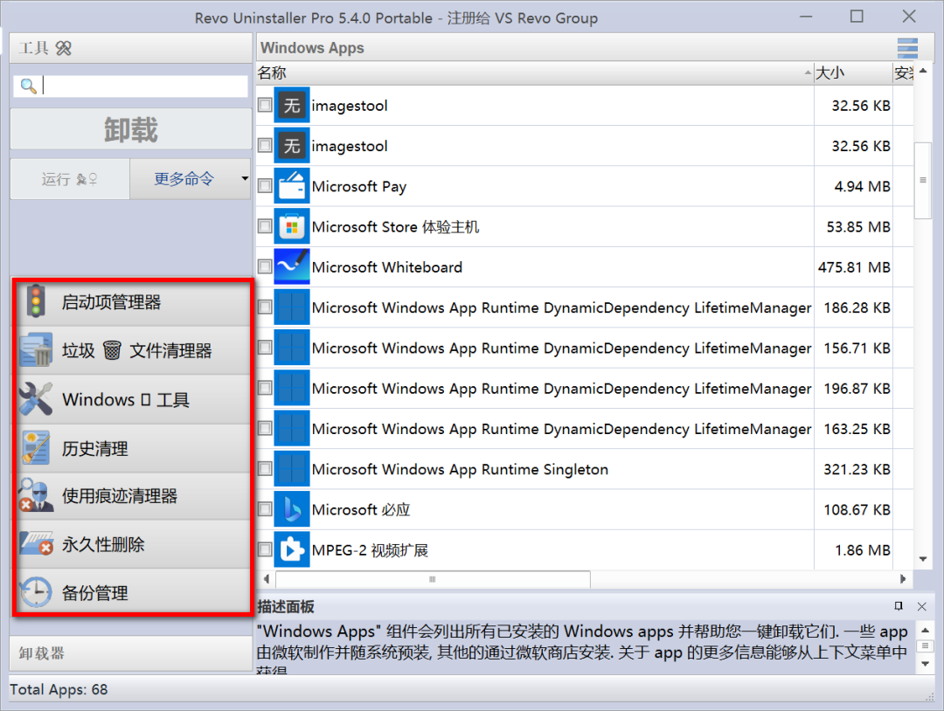The width and height of the screenshot is (944, 711).
Task: Click the app list scroll down arrow
Action: click(x=922, y=559)
